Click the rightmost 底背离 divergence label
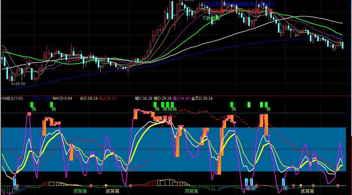Screen dimensions: 352x195 point(307,191)
